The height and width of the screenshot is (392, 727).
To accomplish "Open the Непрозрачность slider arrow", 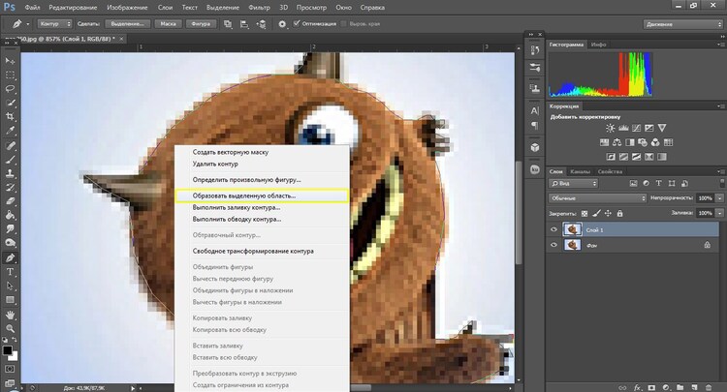I will 719,198.
